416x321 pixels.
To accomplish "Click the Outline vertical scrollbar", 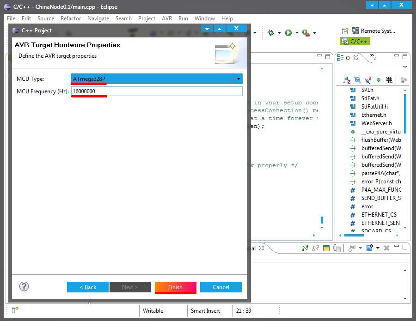I will tap(405, 114).
